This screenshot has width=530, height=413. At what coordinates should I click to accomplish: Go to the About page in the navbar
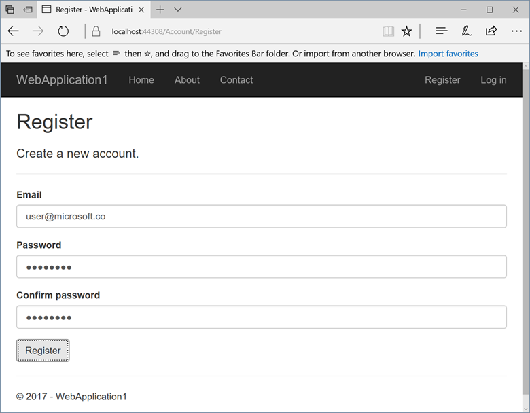tap(187, 80)
